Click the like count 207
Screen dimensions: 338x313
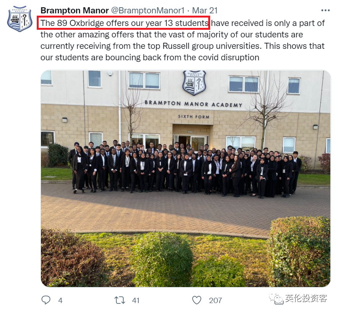coord(216,300)
